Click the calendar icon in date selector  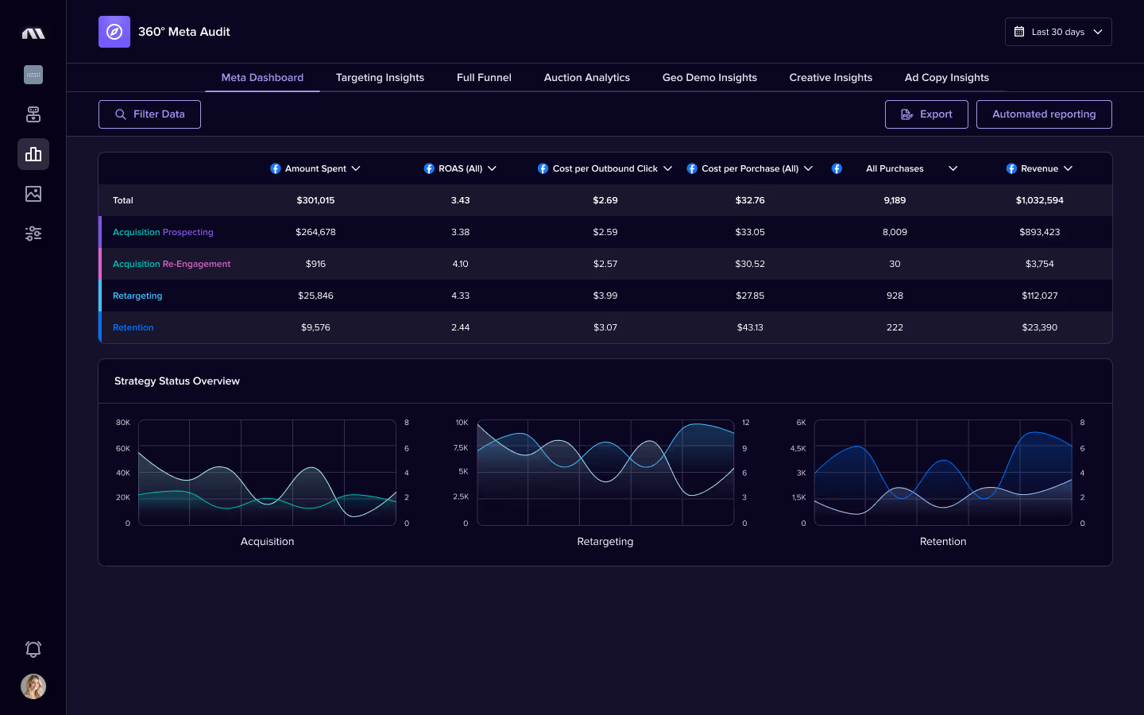click(x=1019, y=32)
